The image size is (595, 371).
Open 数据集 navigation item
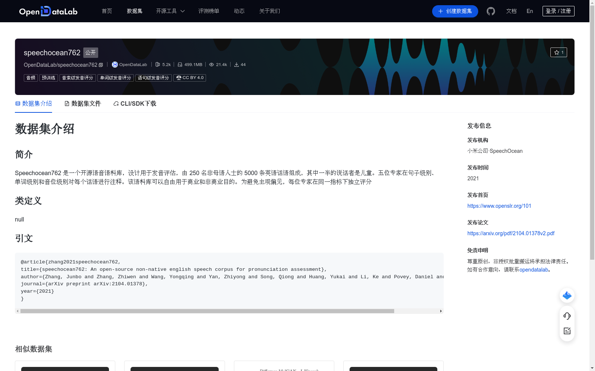[135, 11]
